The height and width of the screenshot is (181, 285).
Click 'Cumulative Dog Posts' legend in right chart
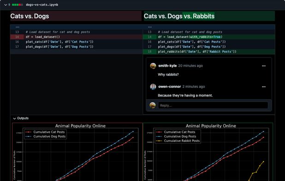pos(176,136)
